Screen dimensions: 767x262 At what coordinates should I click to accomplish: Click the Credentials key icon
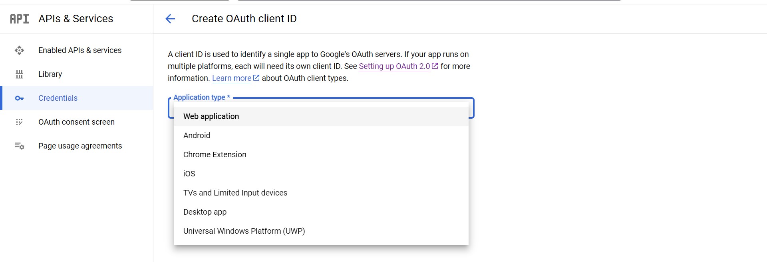coord(19,98)
